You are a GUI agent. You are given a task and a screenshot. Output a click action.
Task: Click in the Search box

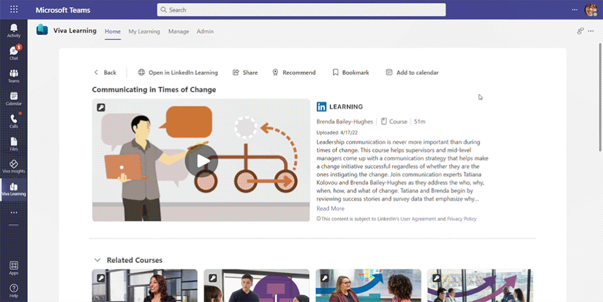click(301, 10)
